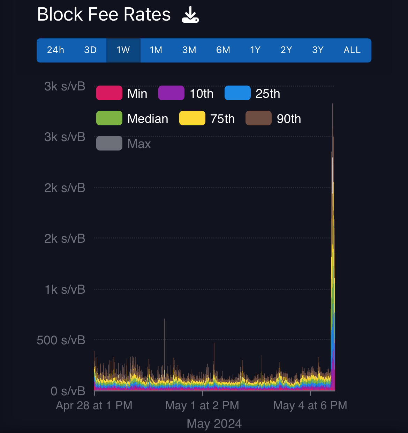The height and width of the screenshot is (433, 408).
Task: Toggle the Min series red swatch
Action: [109, 93]
